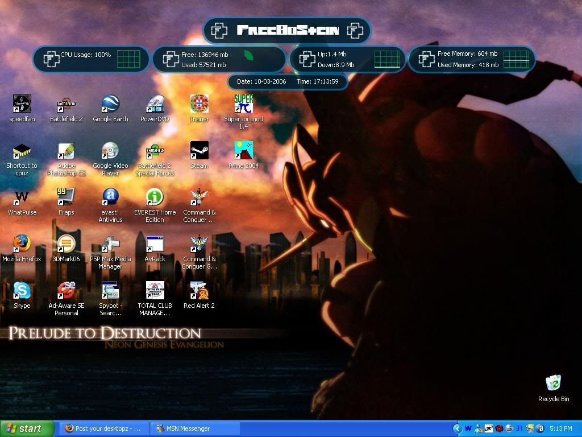Open the Recycle Bin
The height and width of the screenshot is (437, 582).
(x=553, y=384)
